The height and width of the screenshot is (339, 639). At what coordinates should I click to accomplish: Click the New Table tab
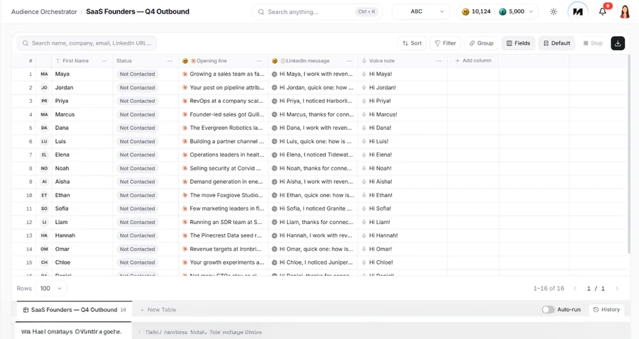[x=158, y=310]
